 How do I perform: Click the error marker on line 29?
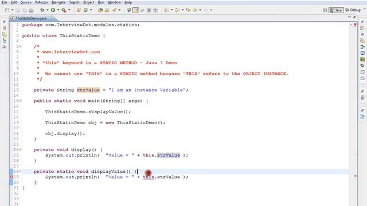11,177
